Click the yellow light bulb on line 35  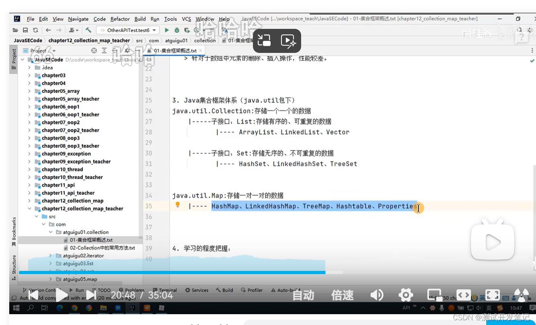(x=177, y=205)
